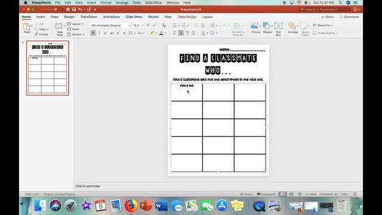The image size is (382, 215).
Task: Toggle Italic formatting
Action: pyautogui.click(x=99, y=33)
